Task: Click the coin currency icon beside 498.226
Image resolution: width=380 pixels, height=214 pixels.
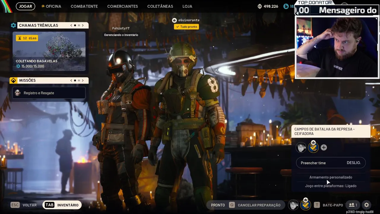Action: 260,6
